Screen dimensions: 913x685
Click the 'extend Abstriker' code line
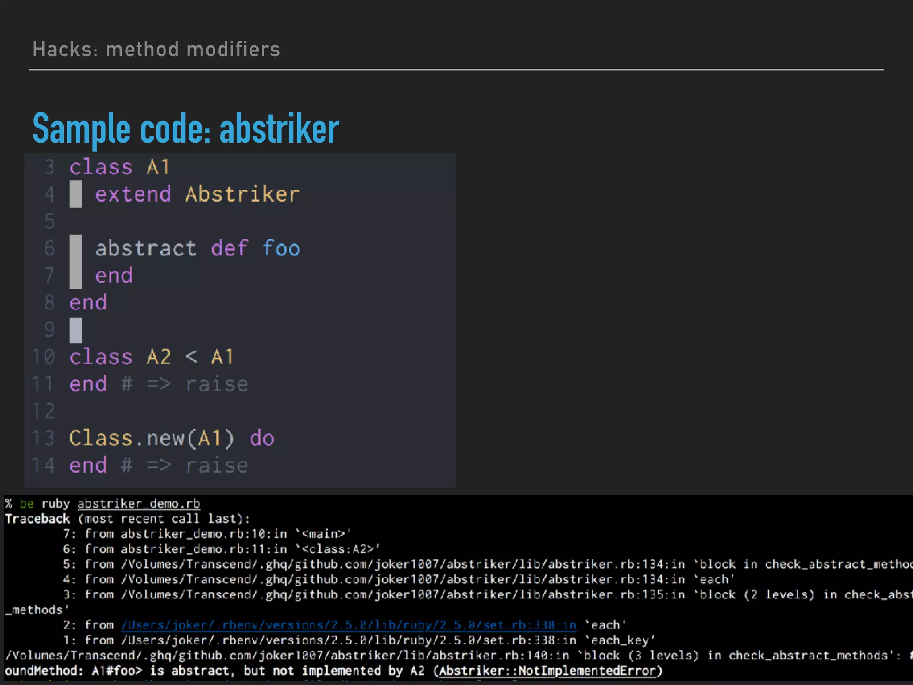coord(197,194)
